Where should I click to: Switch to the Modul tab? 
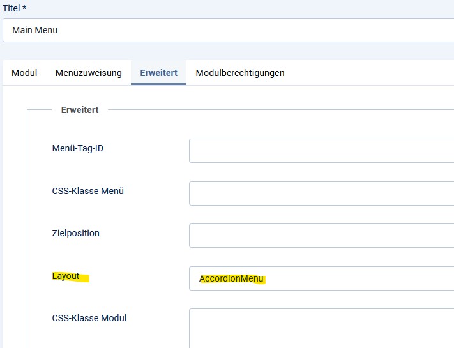(24, 73)
